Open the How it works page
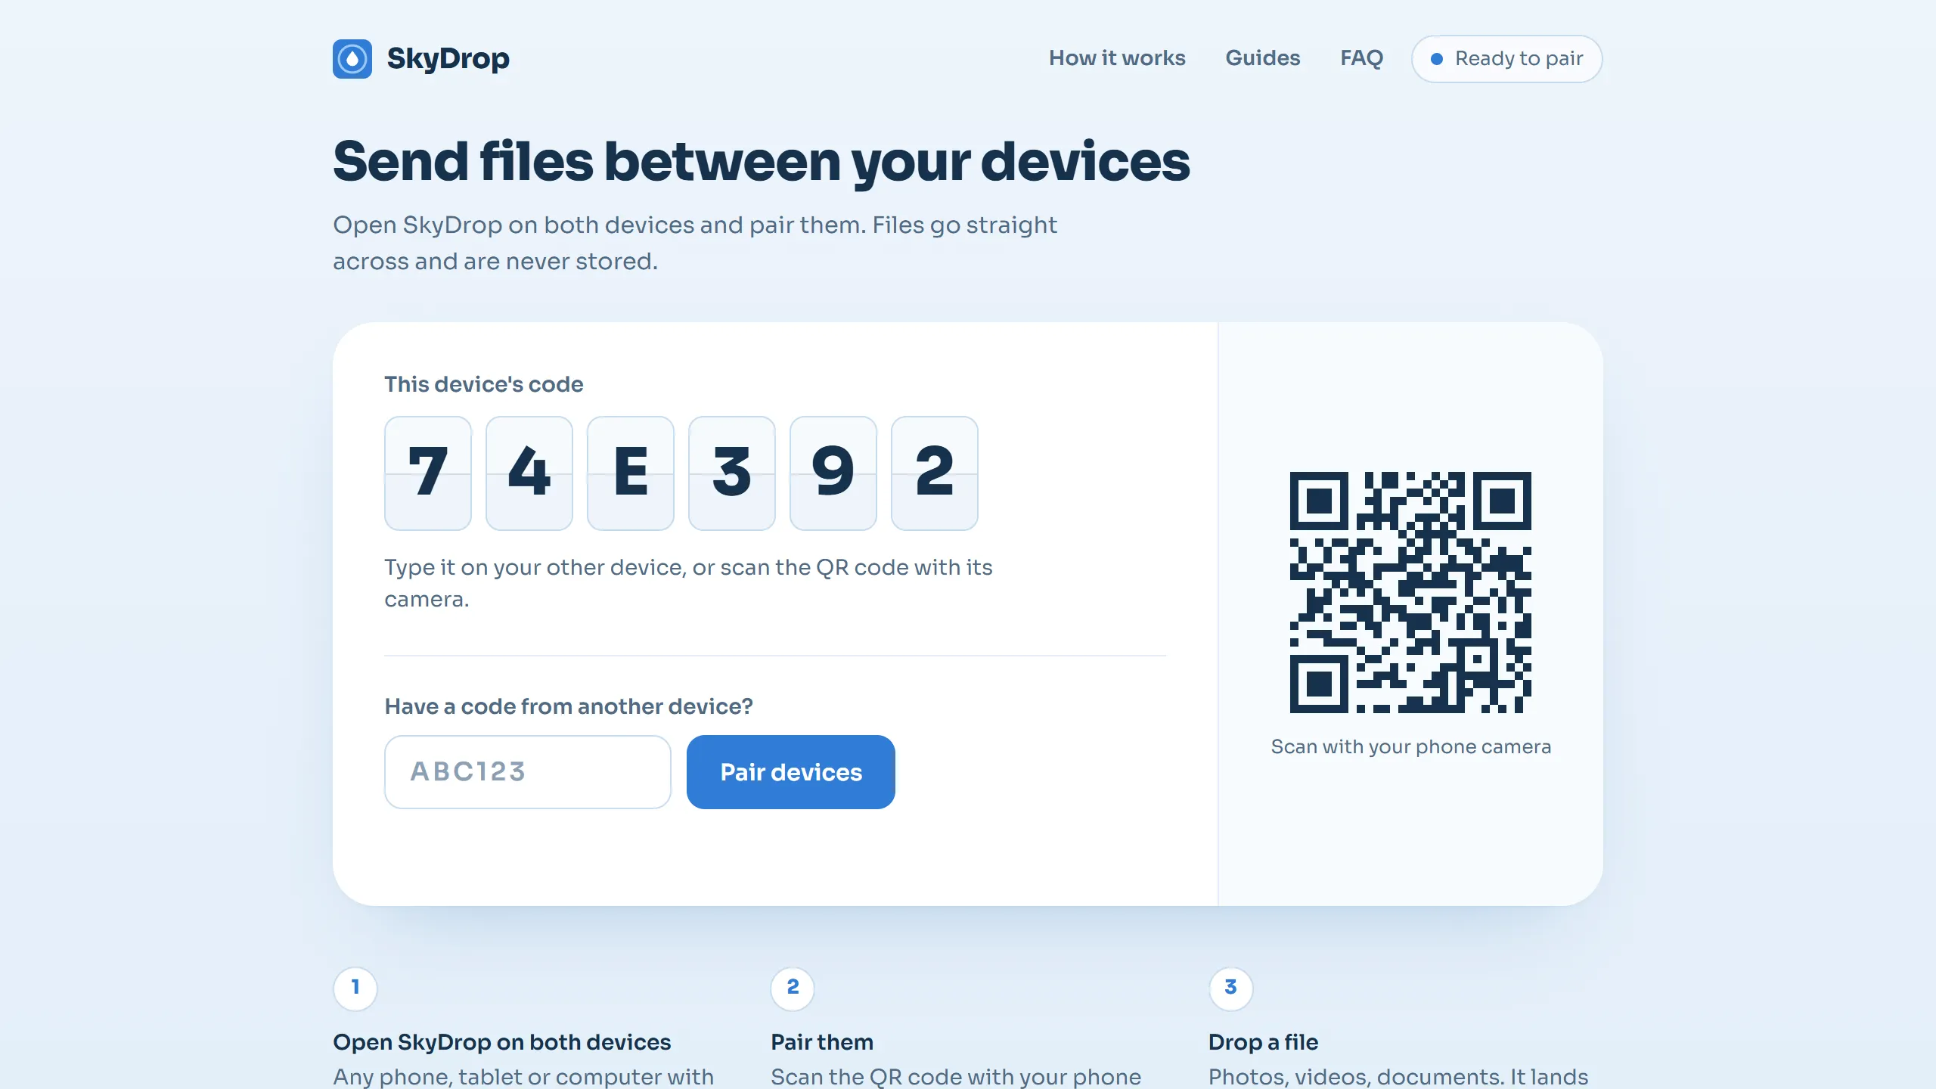 (1117, 58)
